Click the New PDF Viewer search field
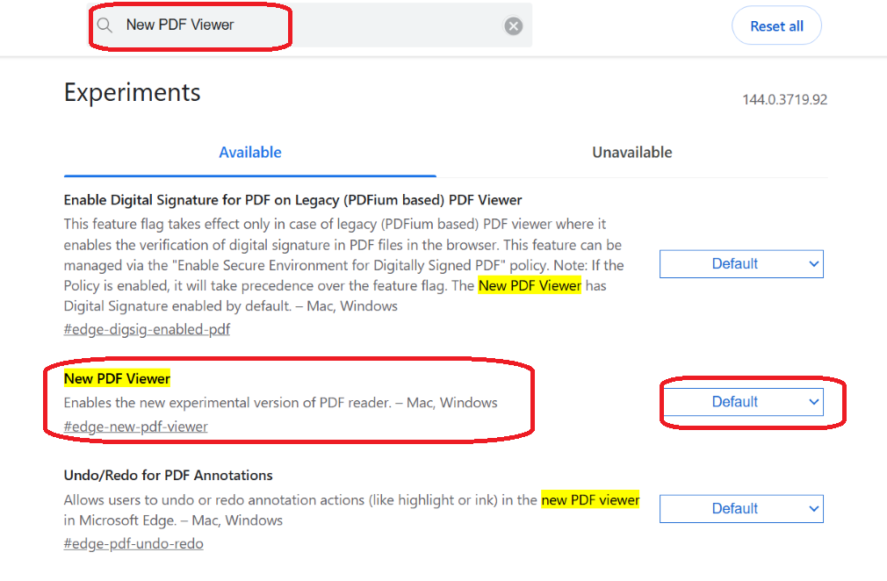Screen dimensions: 887x581 tap(309, 25)
